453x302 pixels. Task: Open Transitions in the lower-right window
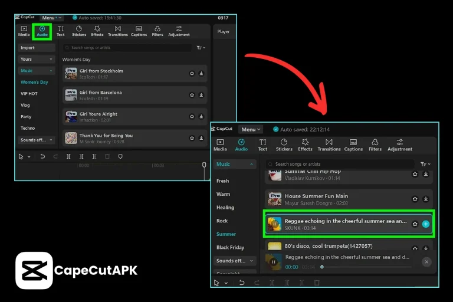(x=329, y=145)
